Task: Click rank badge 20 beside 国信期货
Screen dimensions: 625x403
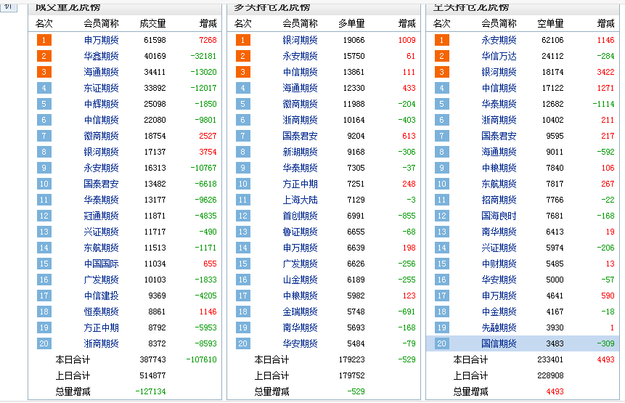Action: (x=441, y=343)
